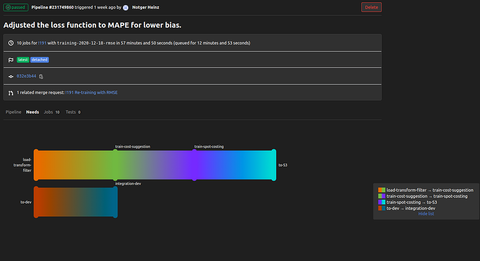The image size is (480, 261).
Task: Click to-dev → integration-dev legend color swatch
Action: tap(382, 208)
